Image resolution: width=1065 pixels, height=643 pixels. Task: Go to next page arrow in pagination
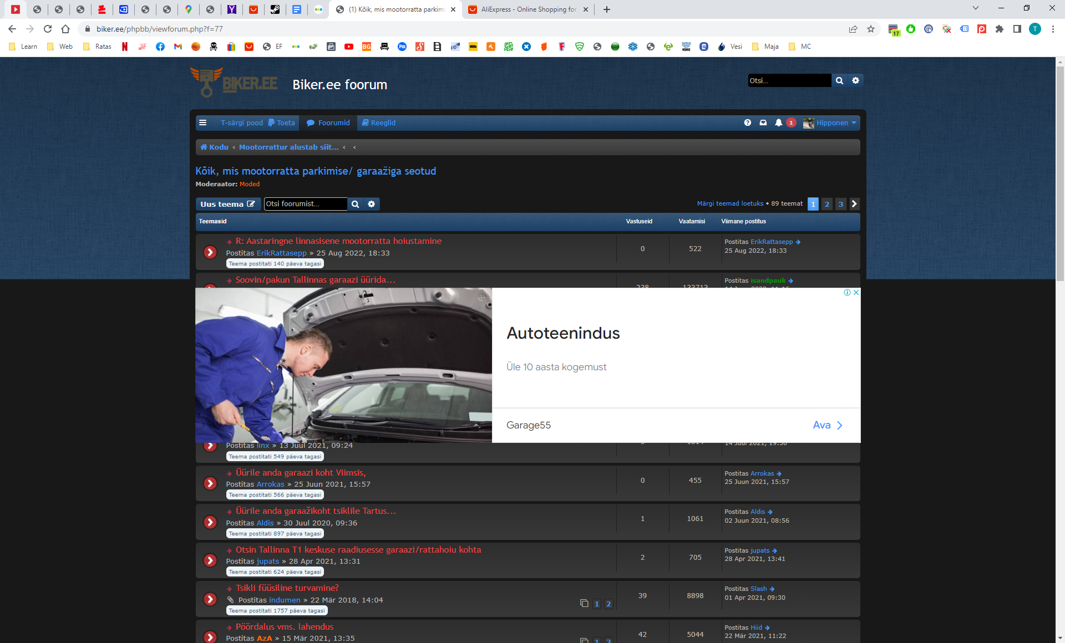pyautogui.click(x=854, y=204)
